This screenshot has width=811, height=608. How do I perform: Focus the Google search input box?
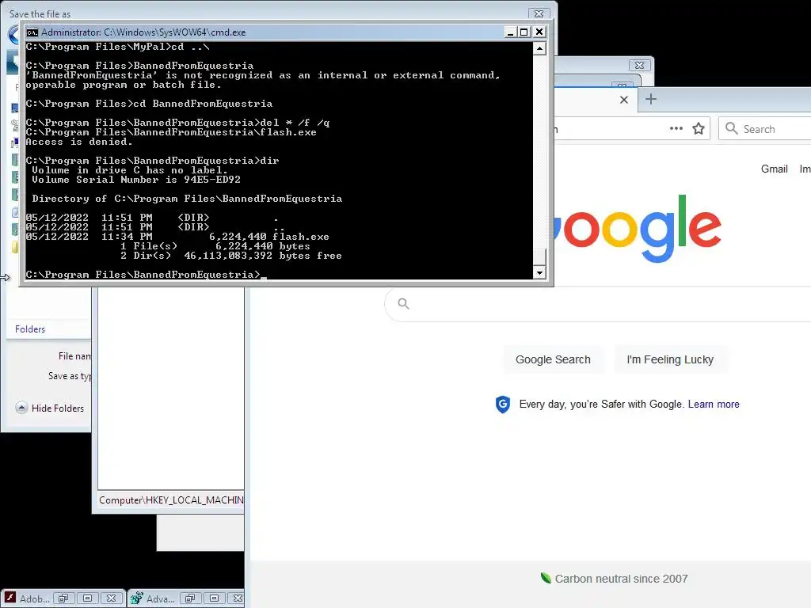(597, 304)
